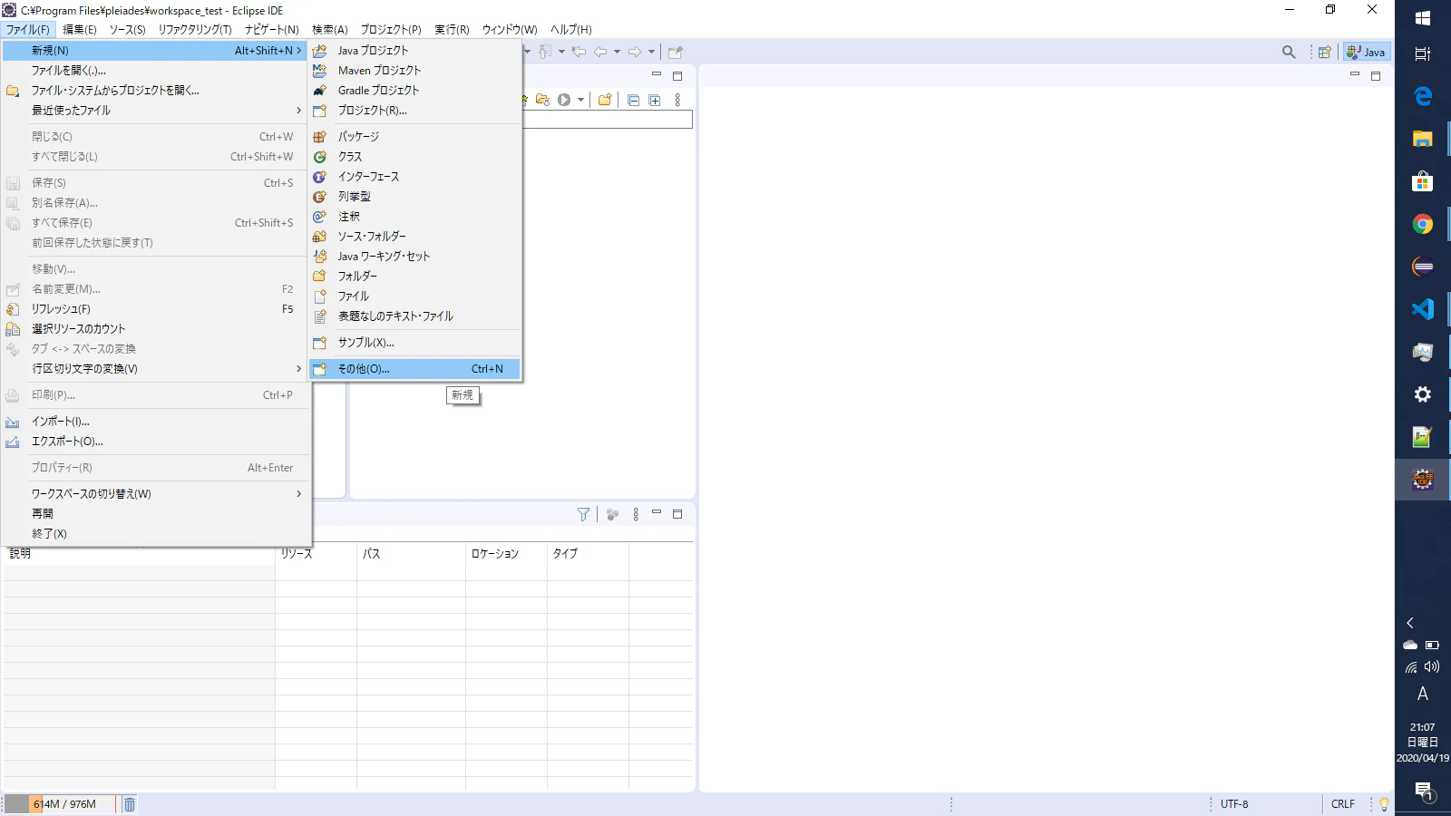Click the Search magnifier icon in toolbar
The image size is (1451, 816).
1289,53
